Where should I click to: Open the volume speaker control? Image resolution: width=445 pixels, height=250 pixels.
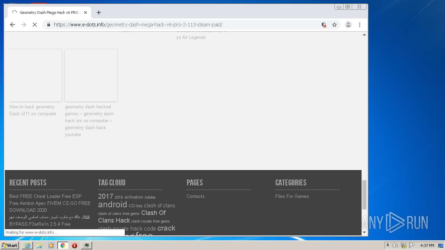(x=395, y=245)
